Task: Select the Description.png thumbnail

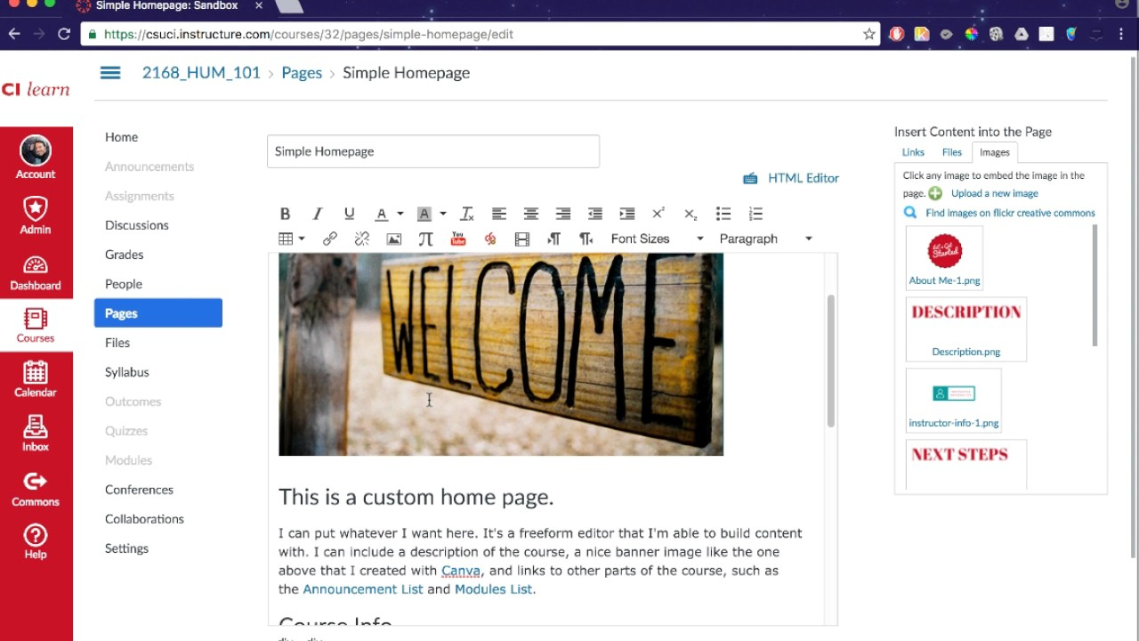Action: tap(966, 329)
